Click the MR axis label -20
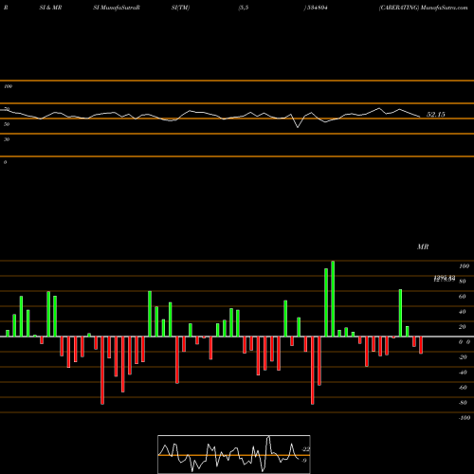474x474 pixels. pos(463,357)
